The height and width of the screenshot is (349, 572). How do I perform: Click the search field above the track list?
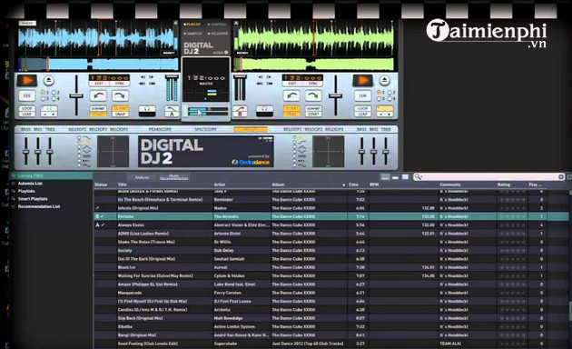click(x=488, y=176)
